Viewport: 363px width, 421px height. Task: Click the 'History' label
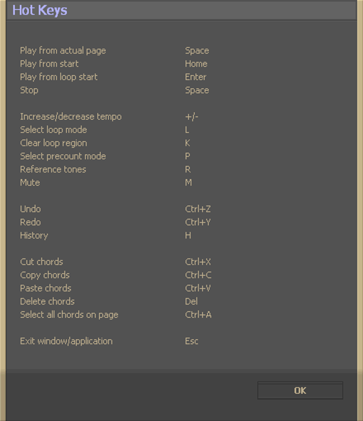[34, 236]
